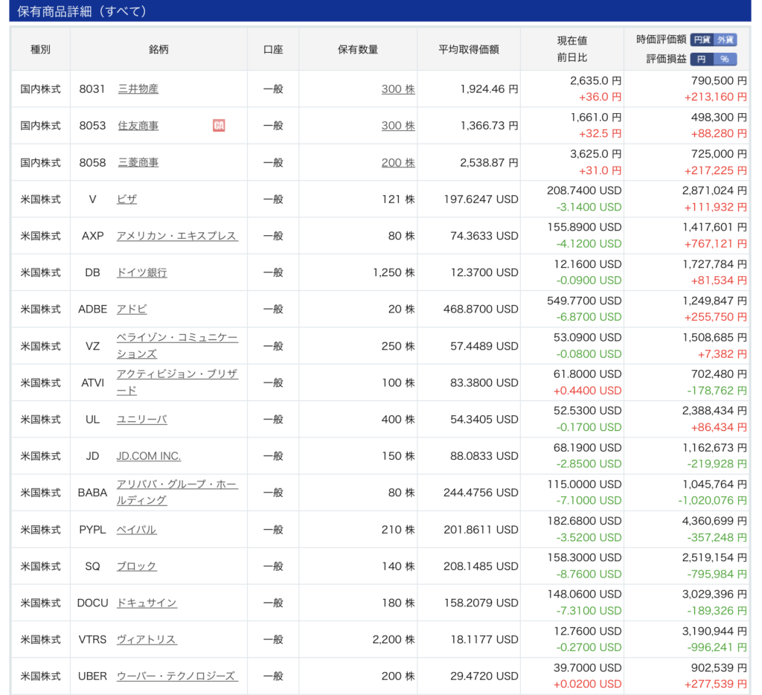Click the 時価評価額 header label

[x=662, y=40]
